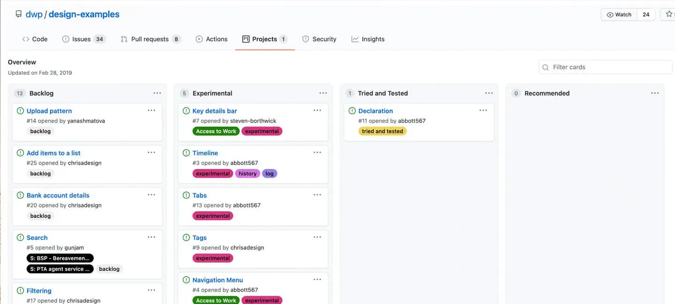Open Tried and Tested column options menu
The height and width of the screenshot is (304, 675).
click(x=489, y=93)
